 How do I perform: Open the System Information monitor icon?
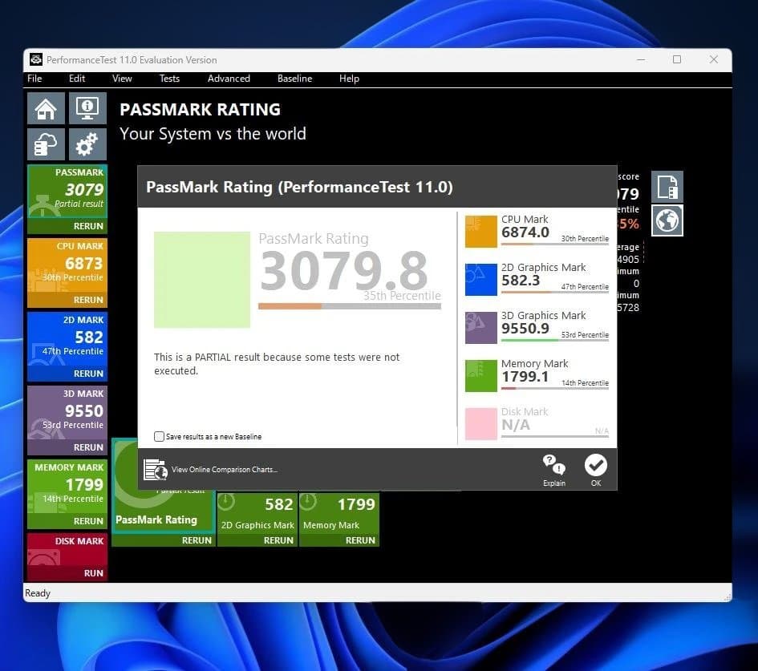[87, 108]
